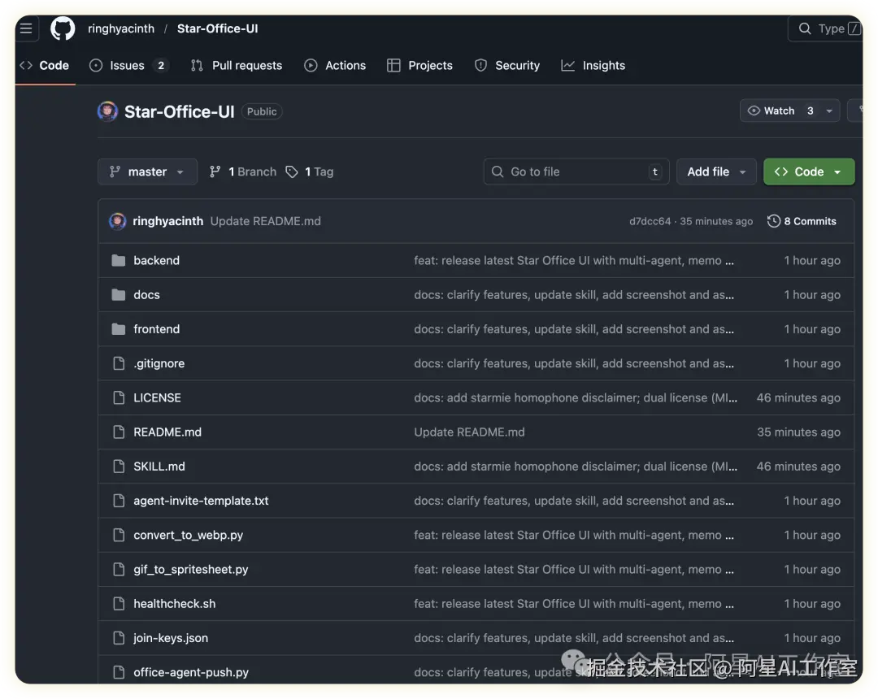The height and width of the screenshot is (699, 878).
Task: Open backend row commit message link
Action: click(574, 260)
